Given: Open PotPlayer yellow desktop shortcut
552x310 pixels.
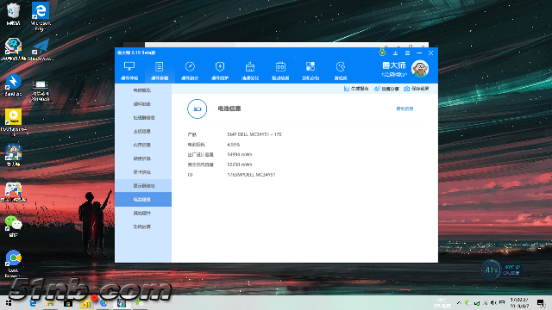Looking at the screenshot, I should [x=13, y=121].
